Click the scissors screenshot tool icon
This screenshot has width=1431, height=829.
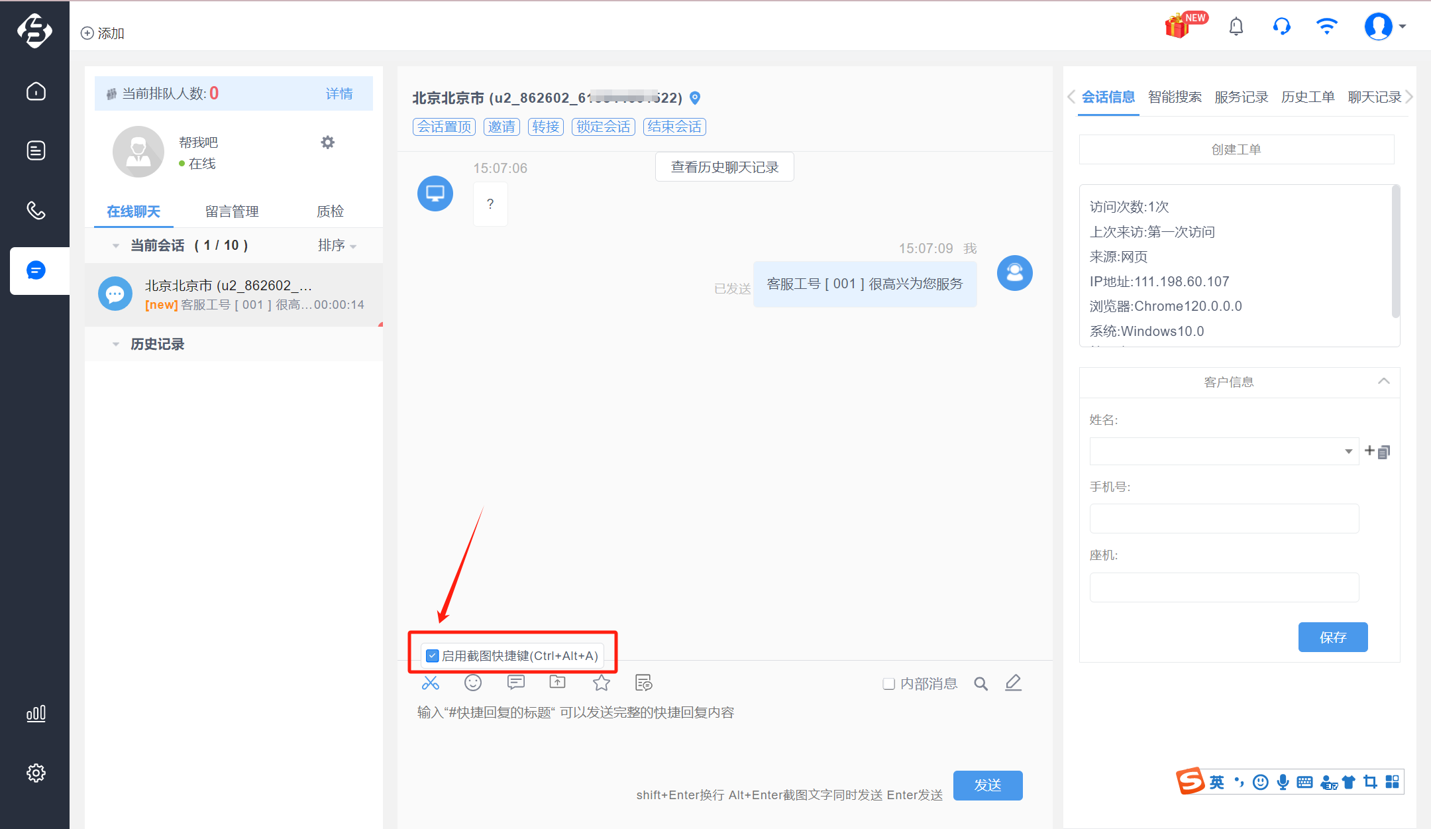pyautogui.click(x=431, y=683)
